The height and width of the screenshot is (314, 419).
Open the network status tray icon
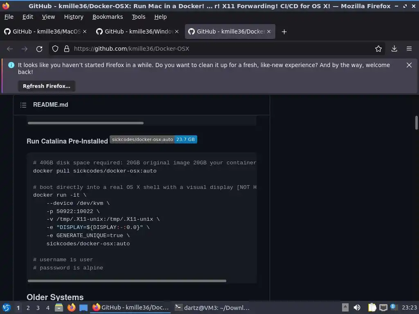(383, 308)
